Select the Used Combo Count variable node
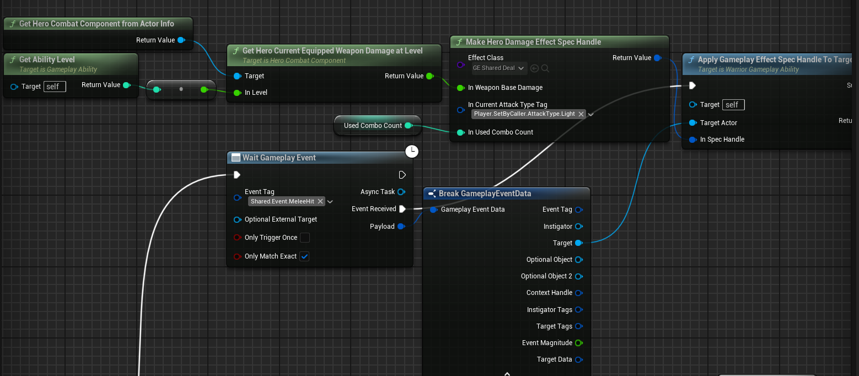The width and height of the screenshot is (859, 376). (373, 126)
